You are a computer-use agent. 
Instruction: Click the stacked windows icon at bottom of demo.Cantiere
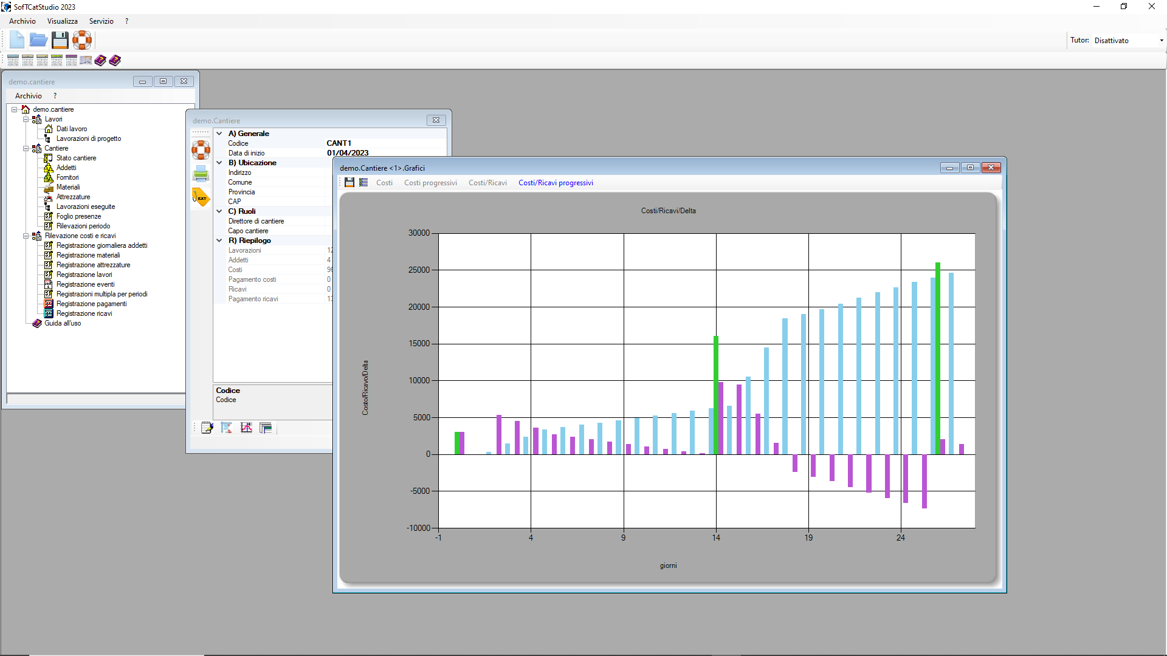[x=266, y=428]
